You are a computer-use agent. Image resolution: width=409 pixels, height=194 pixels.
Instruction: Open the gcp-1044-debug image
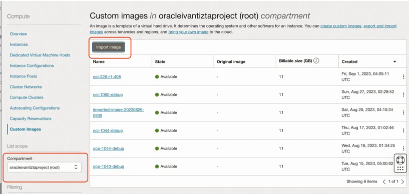tap(109, 148)
